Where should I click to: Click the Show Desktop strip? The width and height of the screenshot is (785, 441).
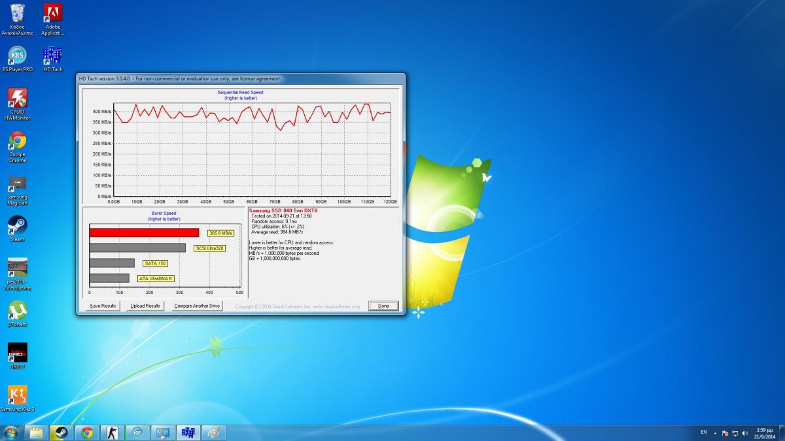coord(780,433)
